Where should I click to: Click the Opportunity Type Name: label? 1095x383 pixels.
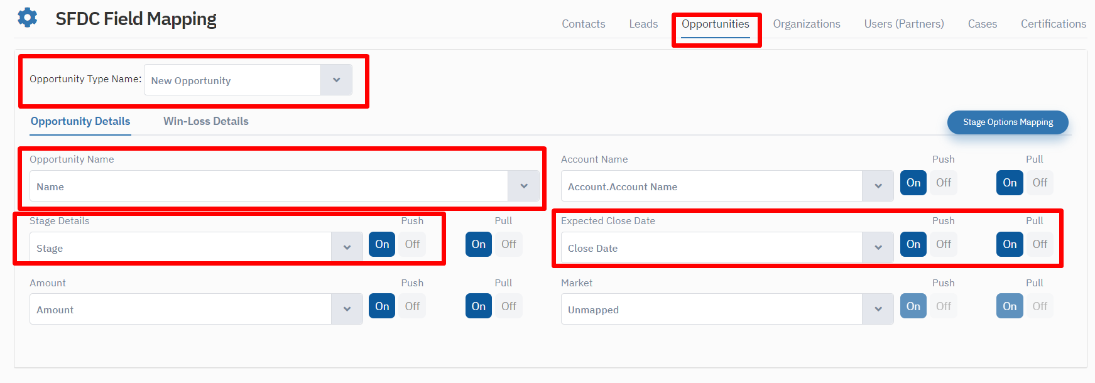[85, 79]
